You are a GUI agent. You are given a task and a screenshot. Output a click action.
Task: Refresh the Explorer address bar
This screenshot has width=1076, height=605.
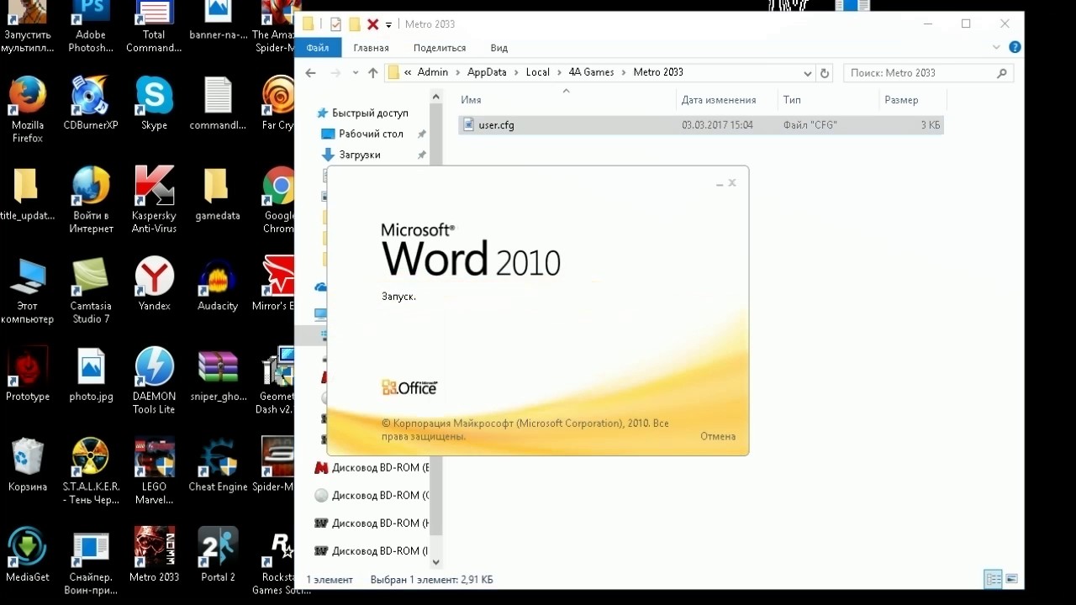pos(825,73)
